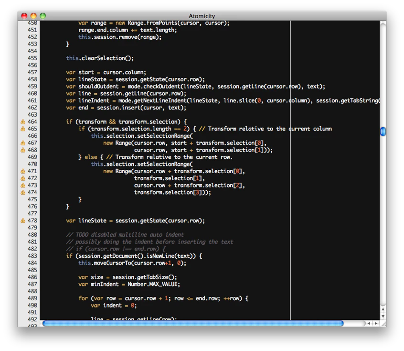Click the horizontal scroll left arrow
The image size is (404, 351).
click(369, 323)
